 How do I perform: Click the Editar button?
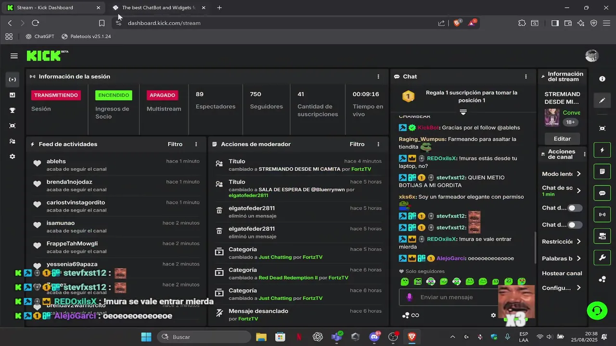pos(562,138)
